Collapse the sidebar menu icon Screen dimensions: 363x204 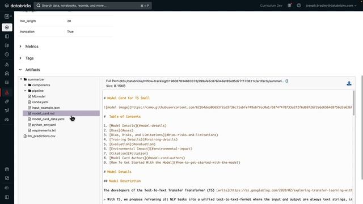[7, 197]
